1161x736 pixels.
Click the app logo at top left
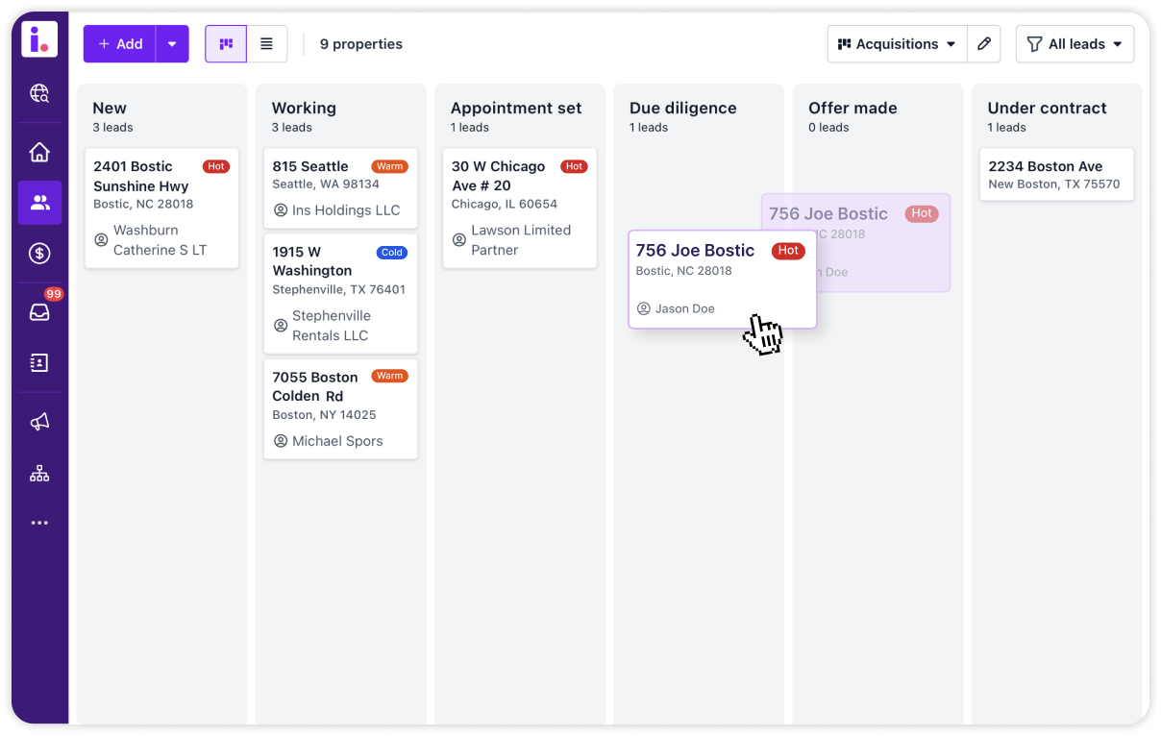coord(39,39)
